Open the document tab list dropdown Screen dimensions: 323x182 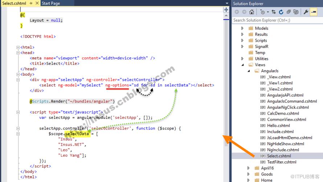(x=227, y=3)
